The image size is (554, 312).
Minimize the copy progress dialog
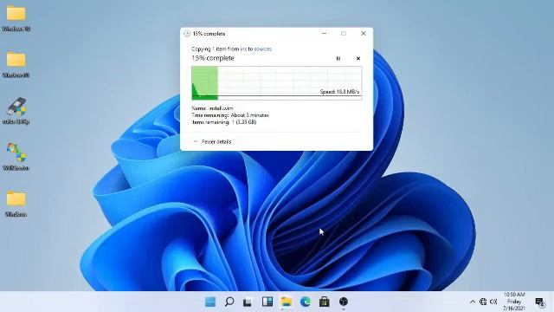pos(324,33)
